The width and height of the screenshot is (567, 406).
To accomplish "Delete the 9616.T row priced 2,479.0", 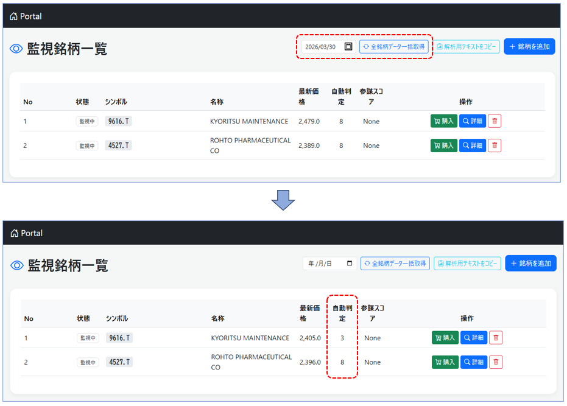I will pyautogui.click(x=495, y=121).
